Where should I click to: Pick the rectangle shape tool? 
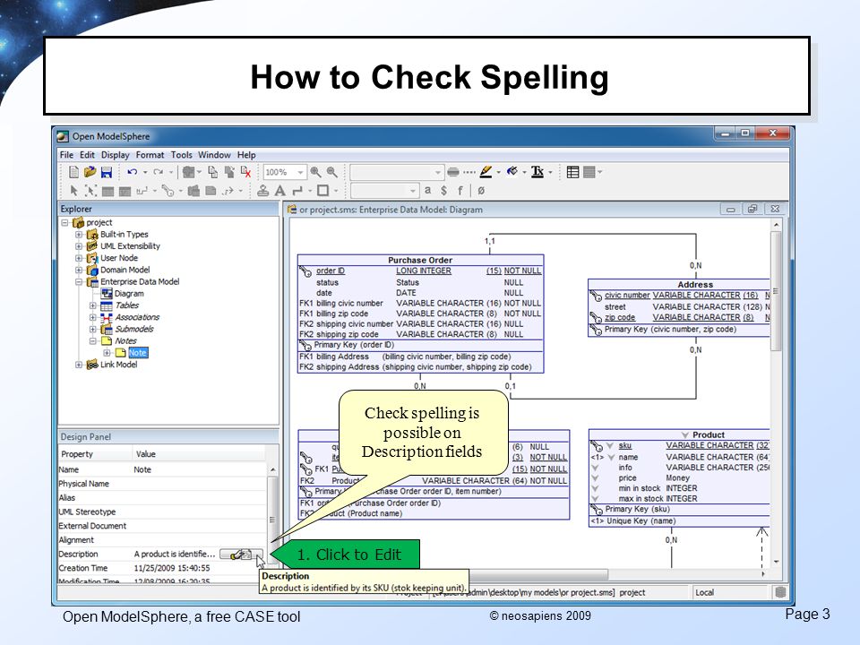323,190
